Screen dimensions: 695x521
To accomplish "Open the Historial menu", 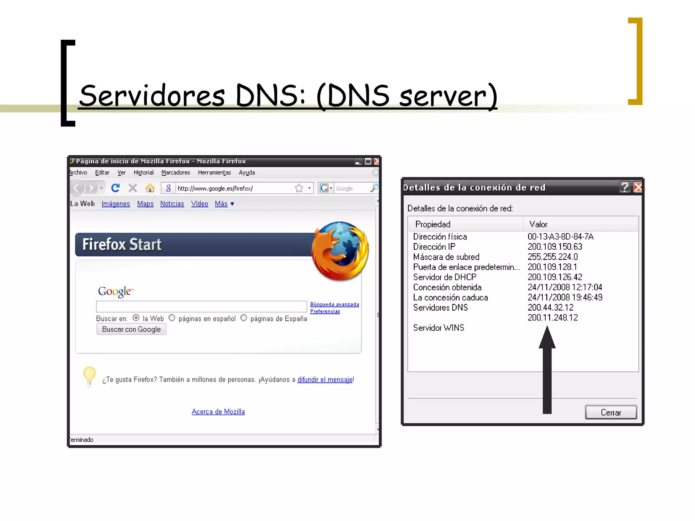I will point(144,172).
